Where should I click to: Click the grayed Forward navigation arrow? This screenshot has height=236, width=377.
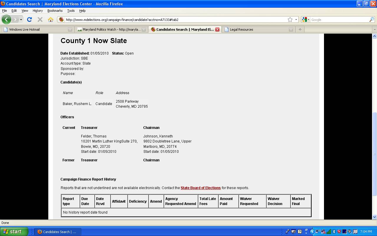[15, 19]
